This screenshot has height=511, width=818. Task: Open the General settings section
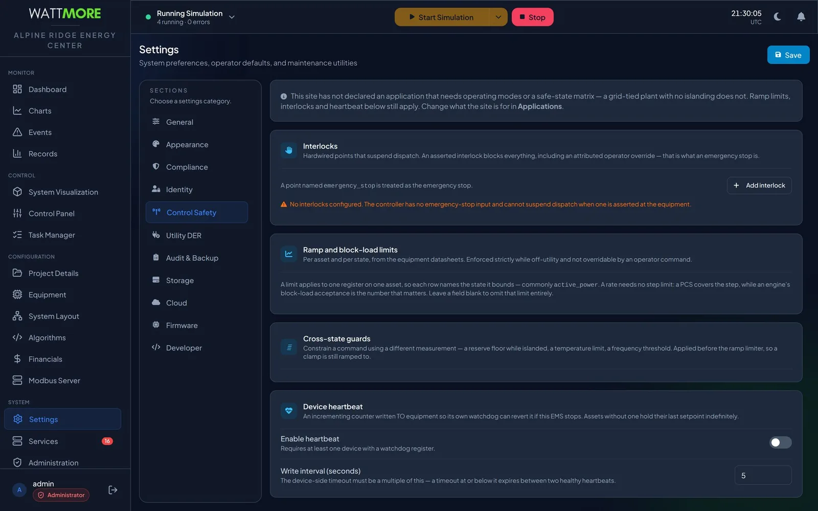click(x=197, y=122)
